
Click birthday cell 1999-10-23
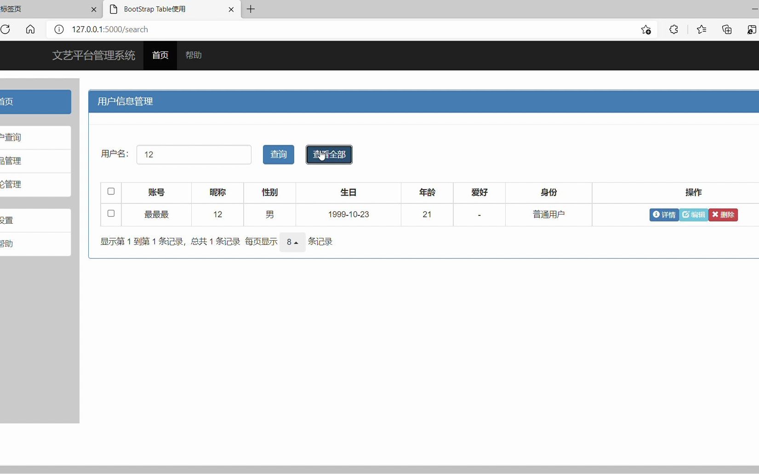click(x=348, y=214)
